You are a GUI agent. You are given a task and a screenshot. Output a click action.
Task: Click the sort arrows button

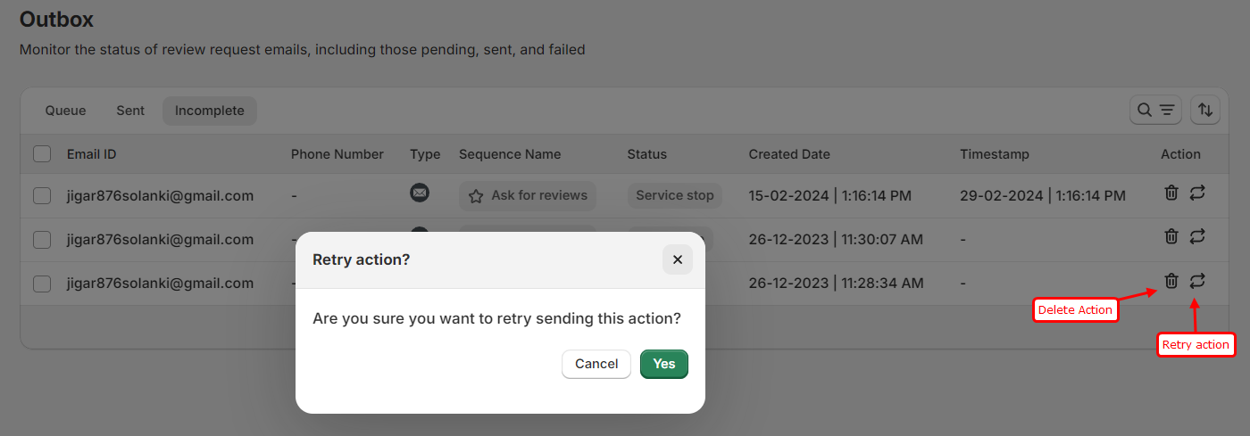[x=1205, y=110]
